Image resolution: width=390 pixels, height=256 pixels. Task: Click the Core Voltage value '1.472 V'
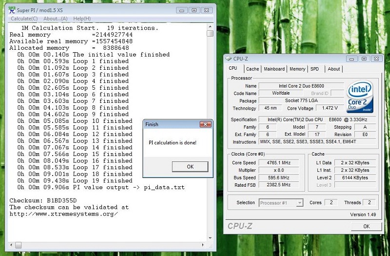point(330,108)
